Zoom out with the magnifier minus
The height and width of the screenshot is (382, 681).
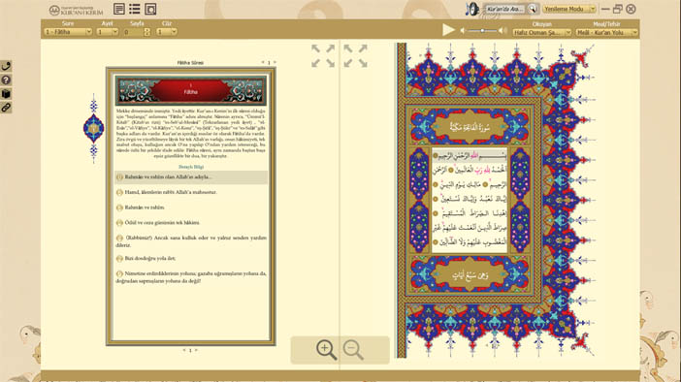pos(353,350)
